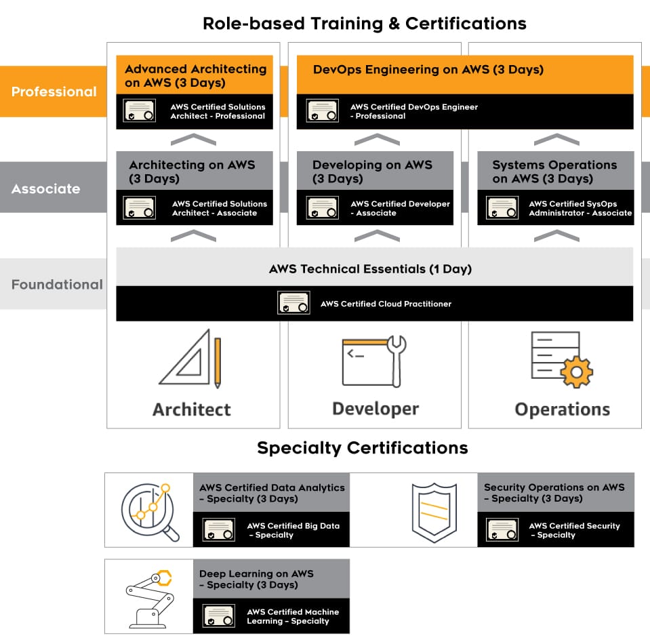
Task: Click the "Developer" role label
Action: click(375, 409)
